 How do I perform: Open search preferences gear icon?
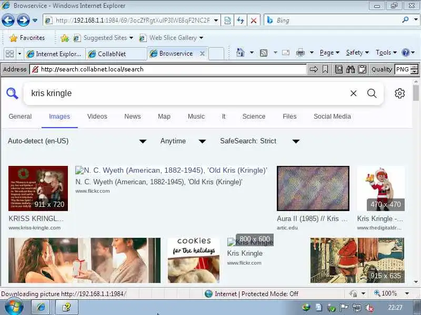[399, 93]
